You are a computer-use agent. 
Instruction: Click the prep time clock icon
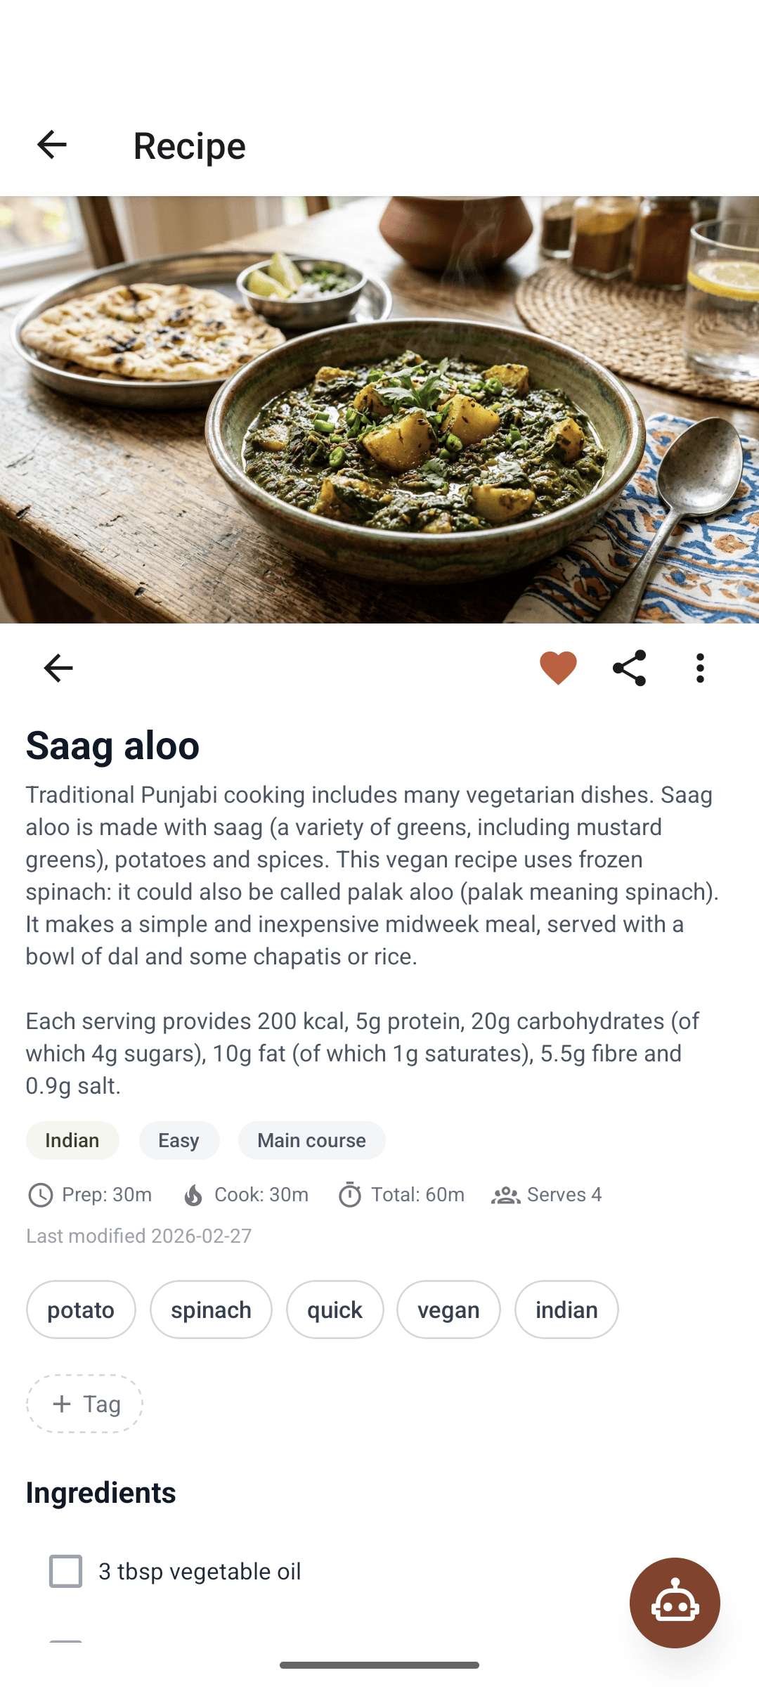[x=41, y=1194]
